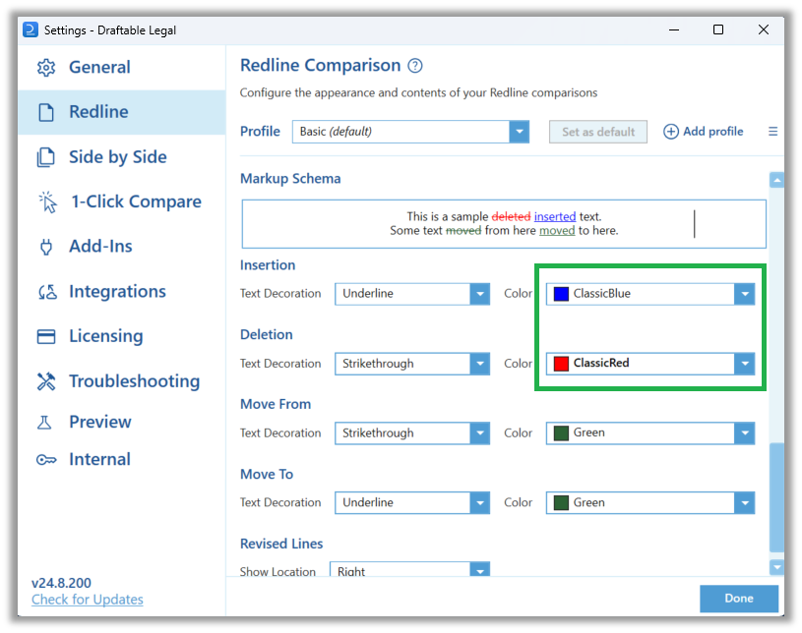Viewport: 802px width, 633px height.
Task: Click the Internal key icon
Action: pyautogui.click(x=46, y=460)
